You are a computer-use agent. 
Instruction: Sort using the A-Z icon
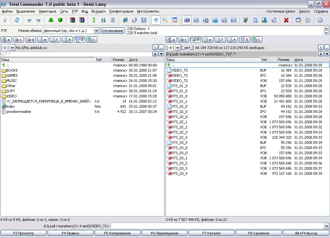point(103,20)
